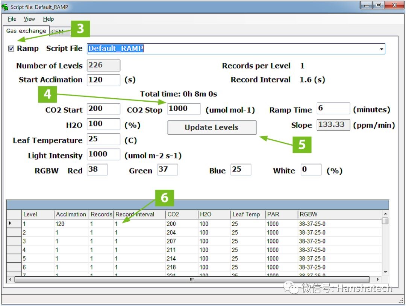
Task: Open the Script File dropdown list
Action: click(382, 49)
